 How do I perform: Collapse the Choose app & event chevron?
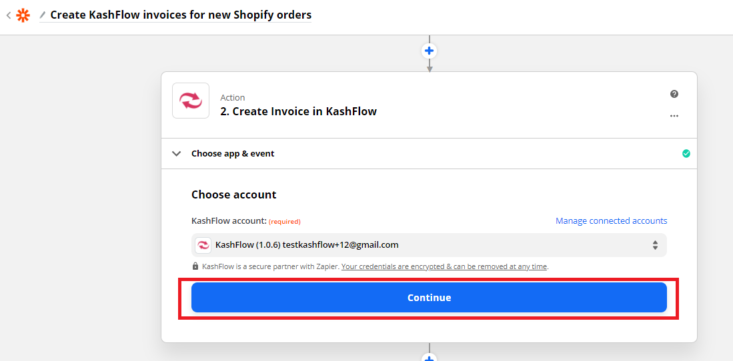point(177,154)
